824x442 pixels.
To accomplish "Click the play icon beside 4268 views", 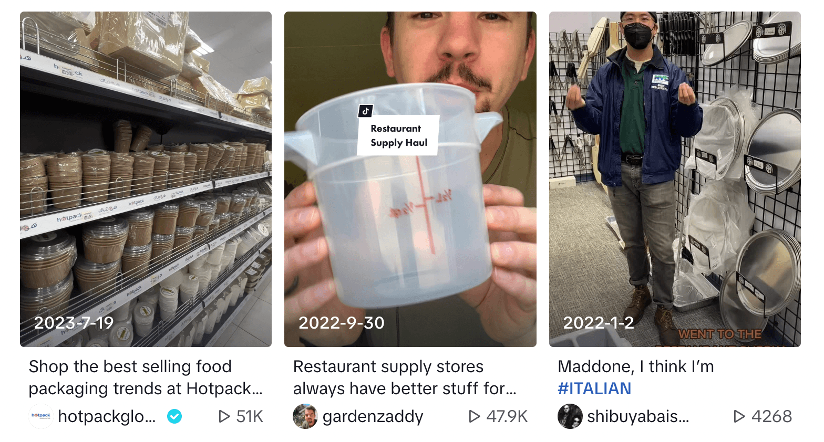I will pos(739,416).
